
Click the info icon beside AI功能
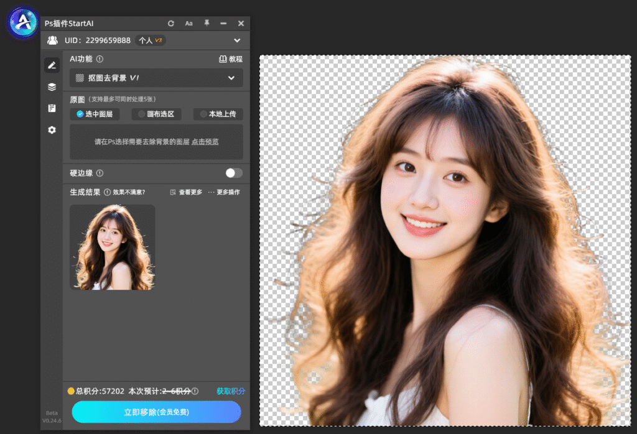[x=100, y=59]
